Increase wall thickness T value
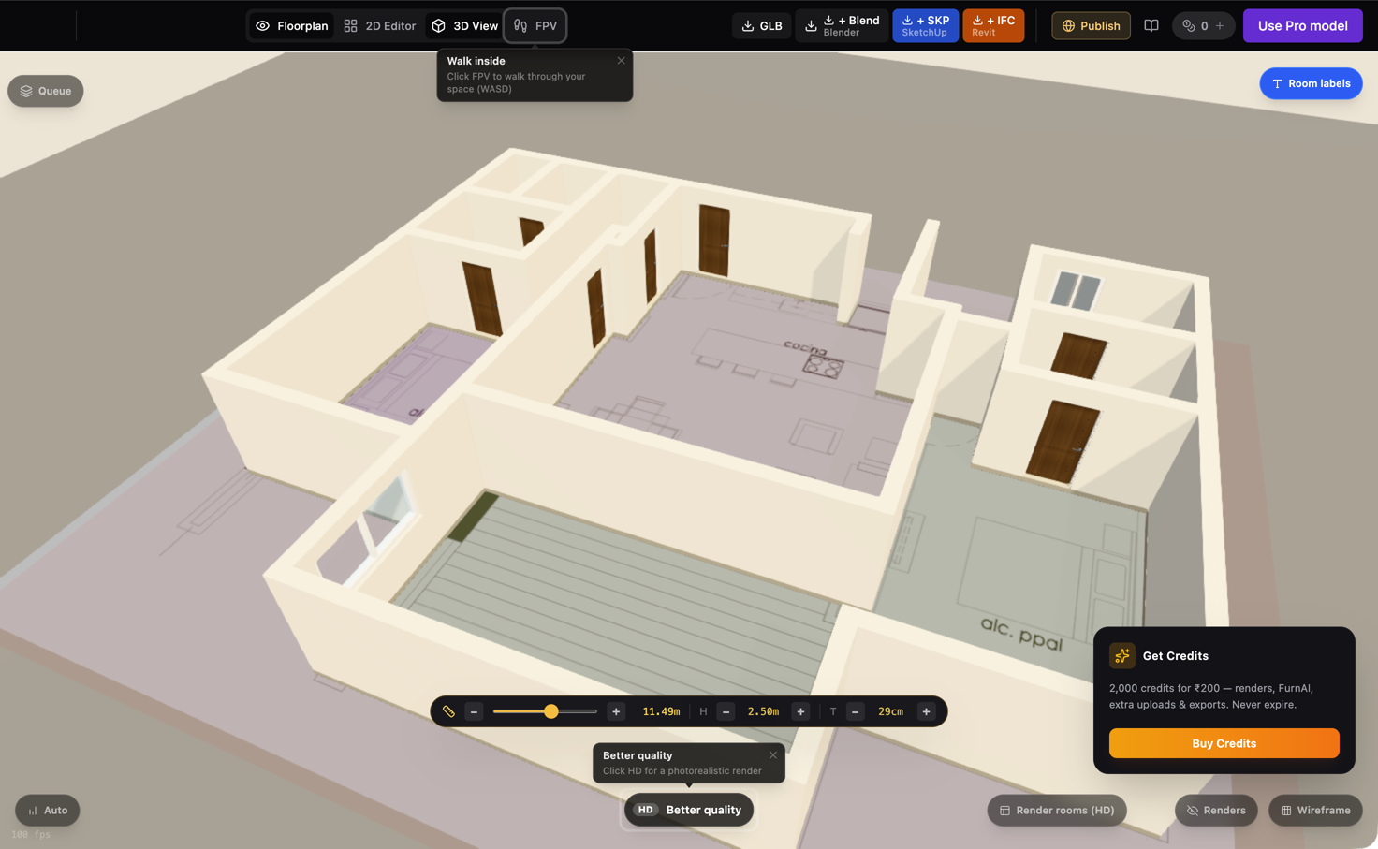Screen dimensions: 1378x849 926,711
